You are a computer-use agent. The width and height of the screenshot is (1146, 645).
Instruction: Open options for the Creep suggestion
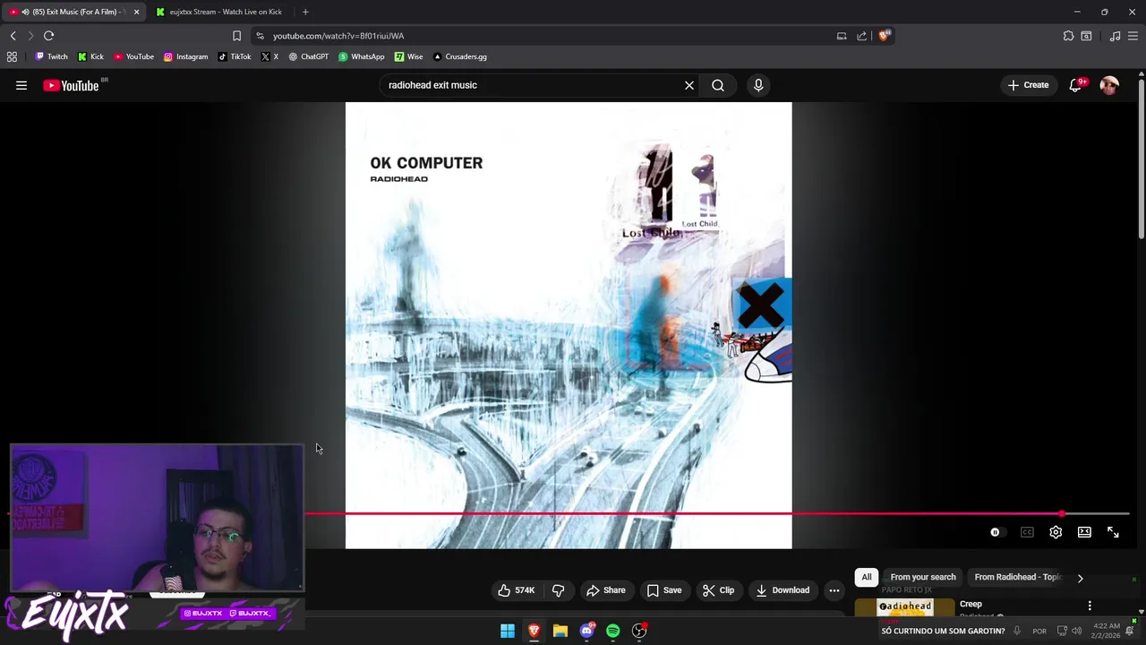tap(1090, 606)
